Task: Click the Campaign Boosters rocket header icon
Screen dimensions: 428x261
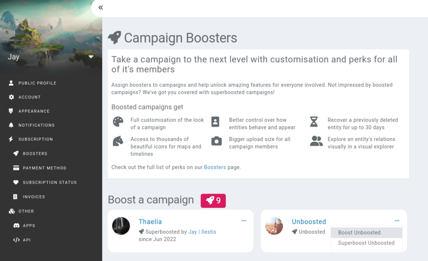Action: pyautogui.click(x=115, y=38)
